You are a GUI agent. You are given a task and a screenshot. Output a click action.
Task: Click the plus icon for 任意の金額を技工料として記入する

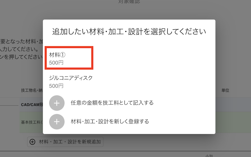pos(57,103)
